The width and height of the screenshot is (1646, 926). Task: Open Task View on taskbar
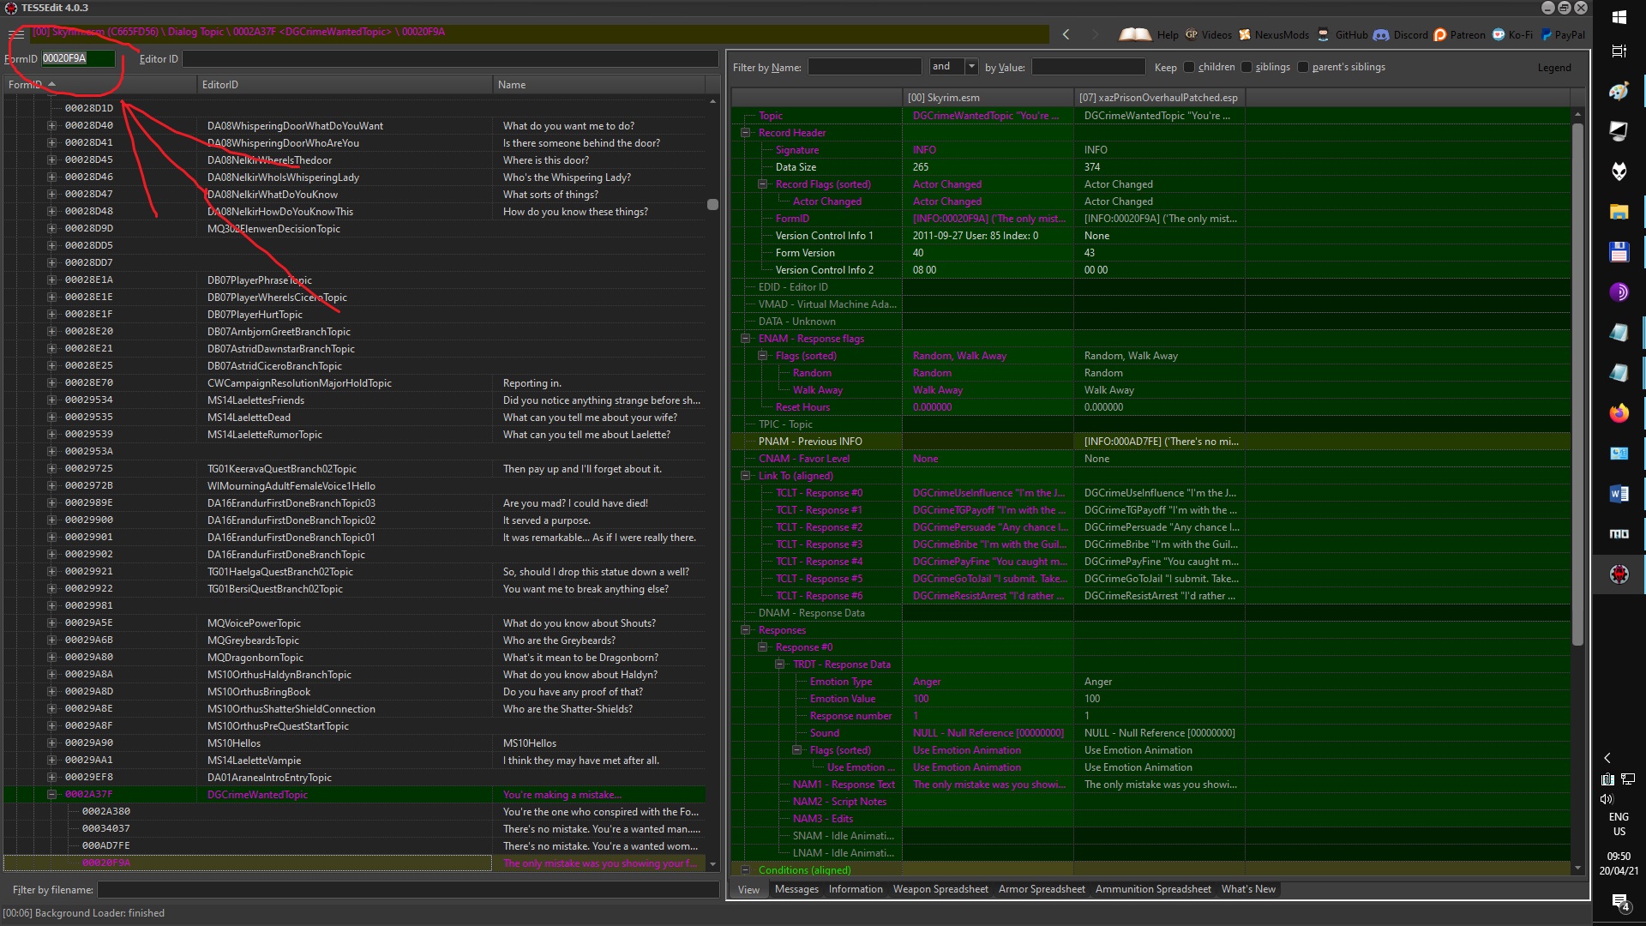click(1619, 51)
